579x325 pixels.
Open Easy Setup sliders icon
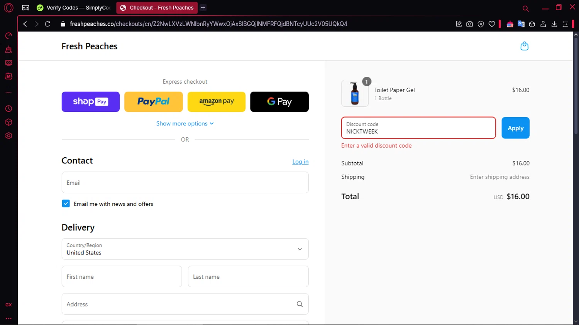click(x=565, y=24)
